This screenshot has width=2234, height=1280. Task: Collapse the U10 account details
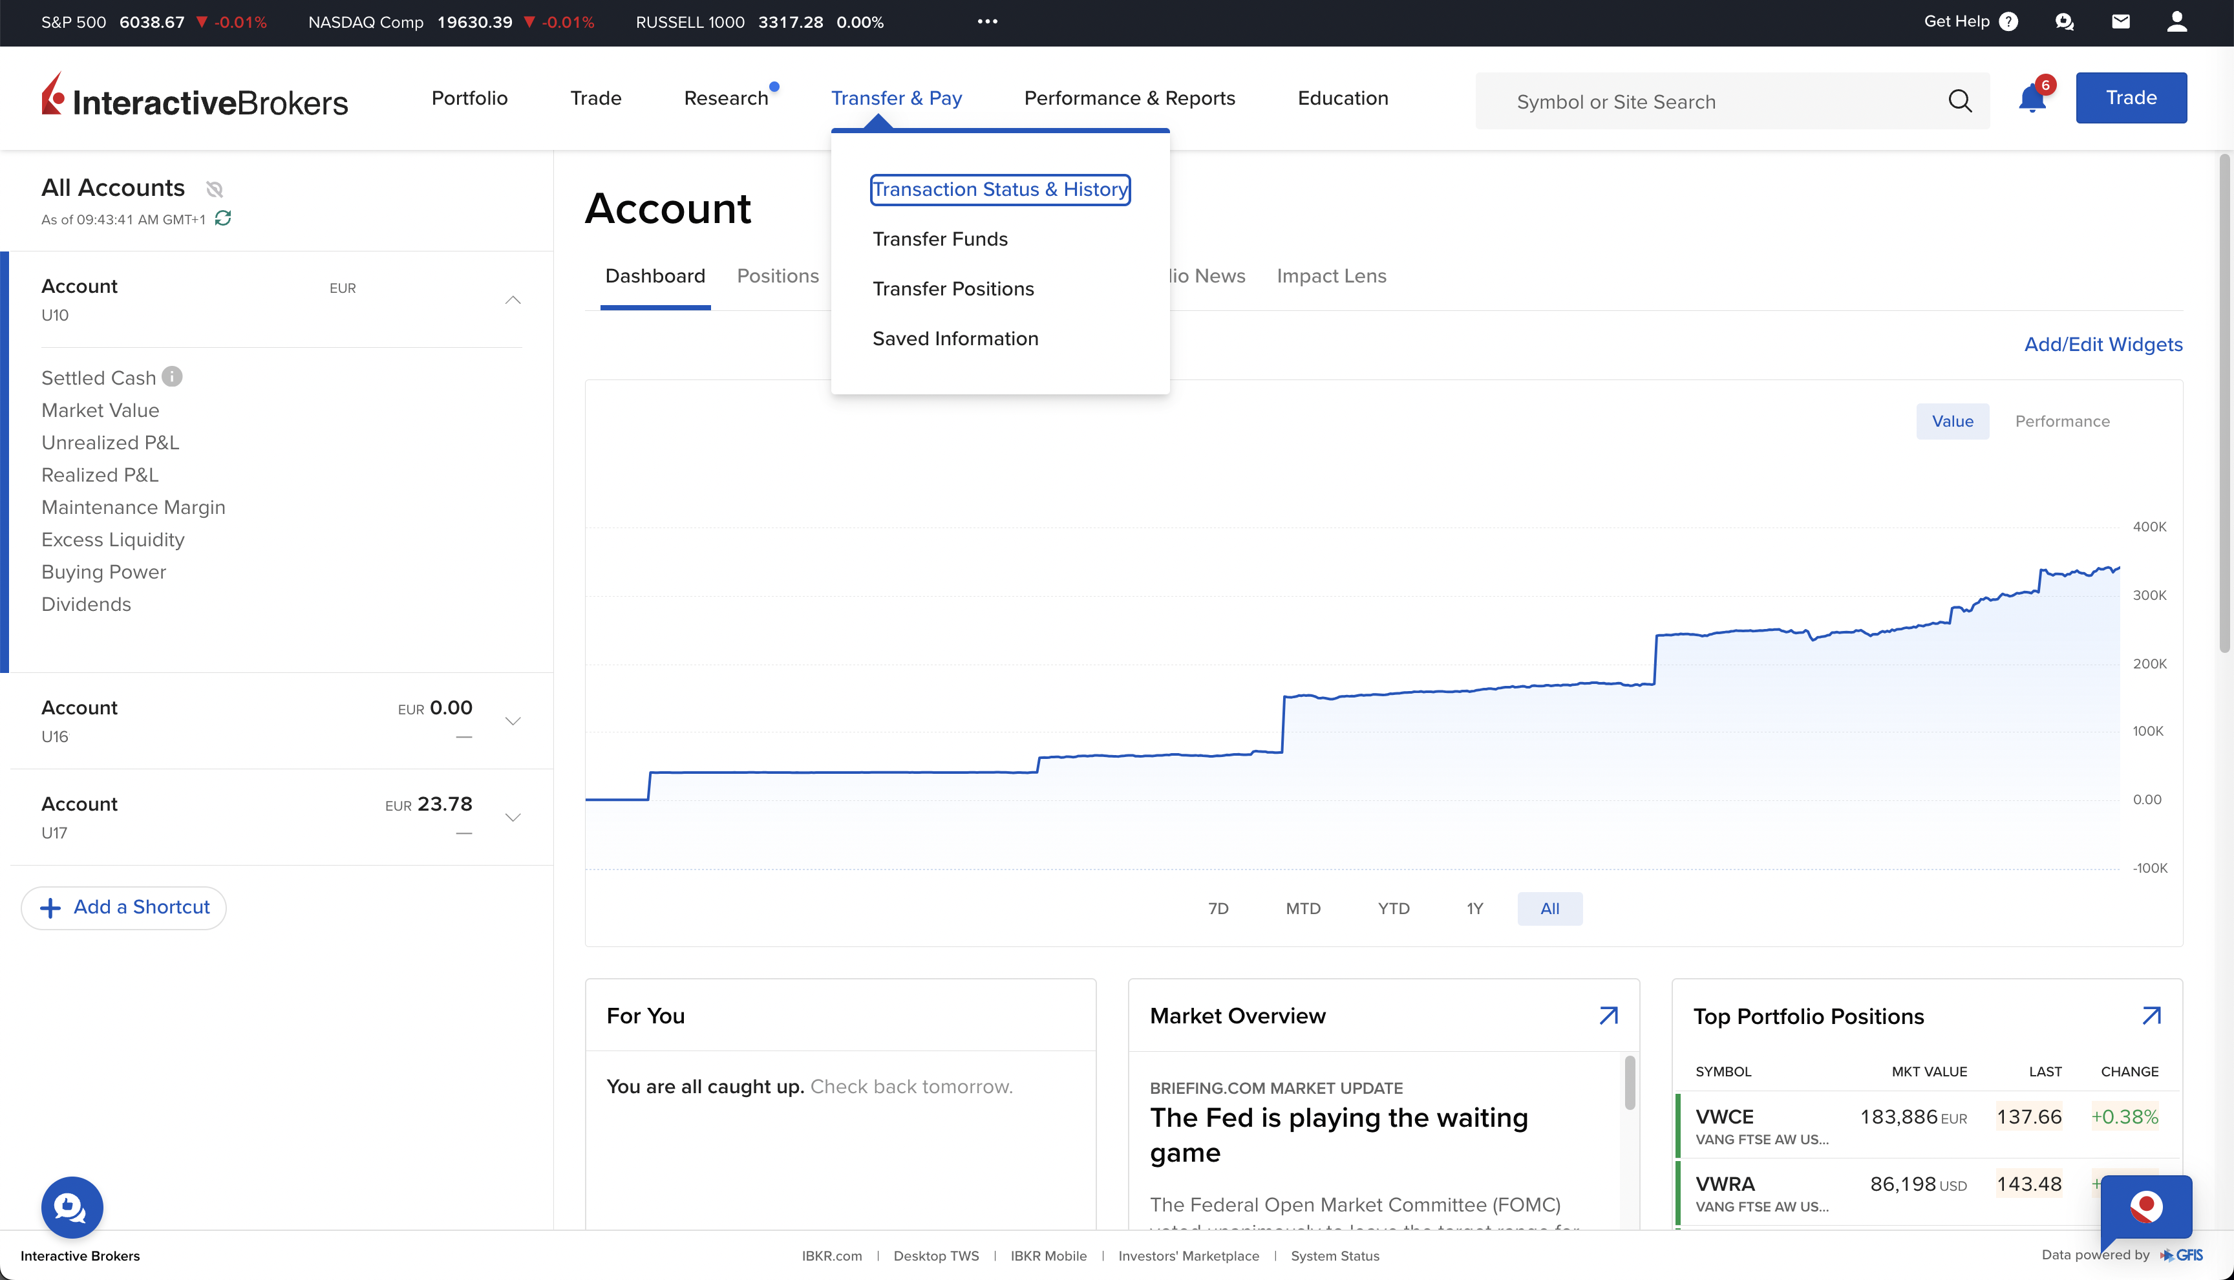click(x=513, y=301)
